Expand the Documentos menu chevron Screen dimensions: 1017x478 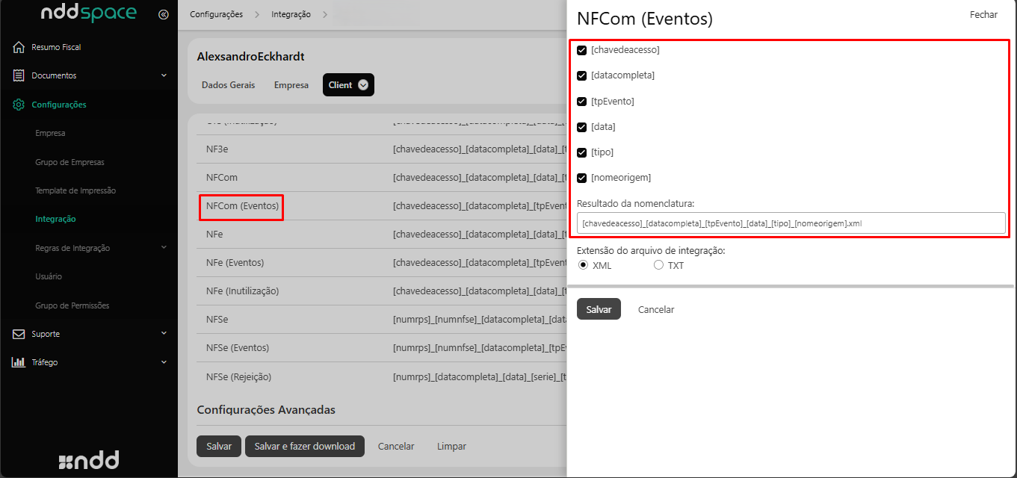164,75
